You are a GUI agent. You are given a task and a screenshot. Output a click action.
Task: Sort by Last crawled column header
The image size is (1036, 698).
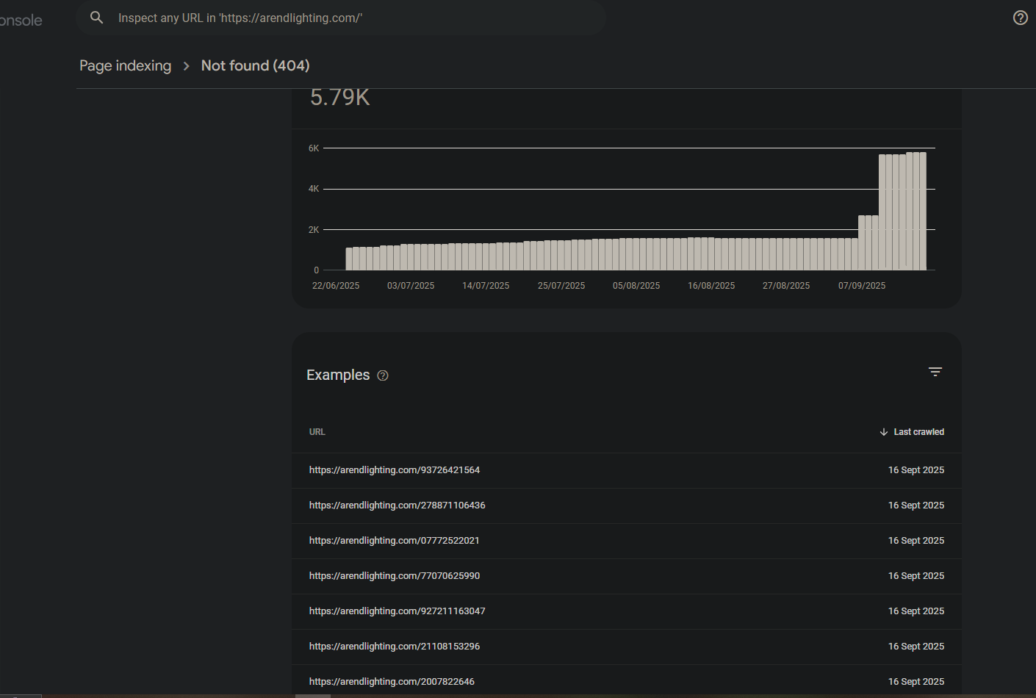918,432
